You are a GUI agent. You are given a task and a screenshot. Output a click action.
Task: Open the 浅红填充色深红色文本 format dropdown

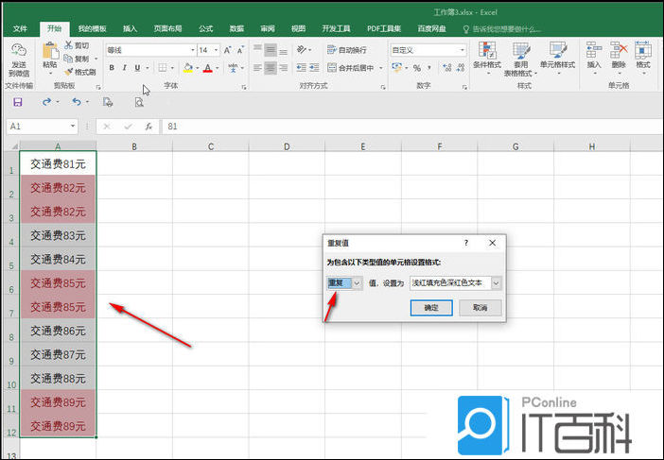496,282
